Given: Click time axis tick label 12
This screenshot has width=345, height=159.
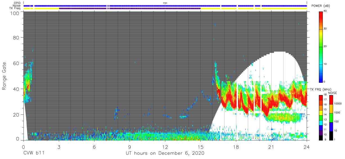Looking at the screenshot, I should click(x=165, y=147).
